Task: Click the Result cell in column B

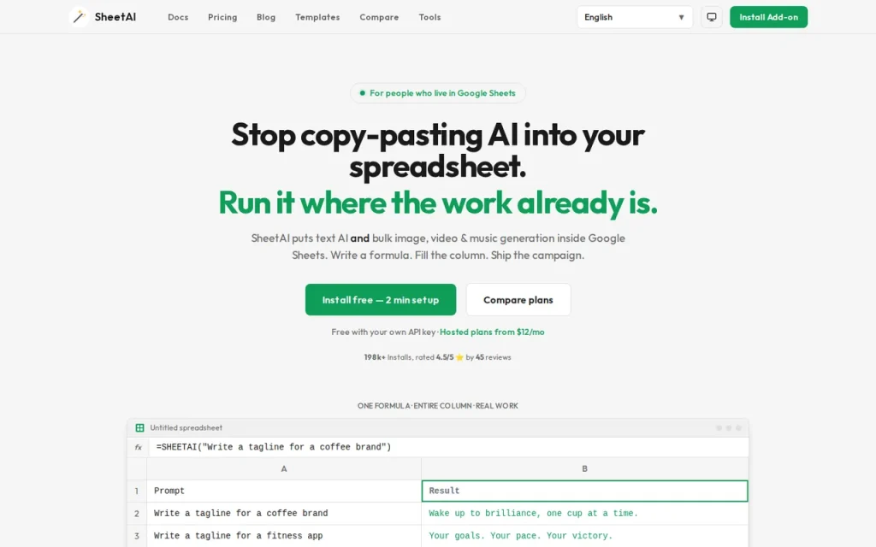Action: tap(585, 491)
